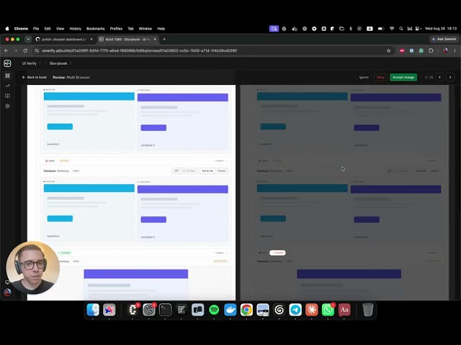Launch Docker Desktop from the dock

[230, 310]
